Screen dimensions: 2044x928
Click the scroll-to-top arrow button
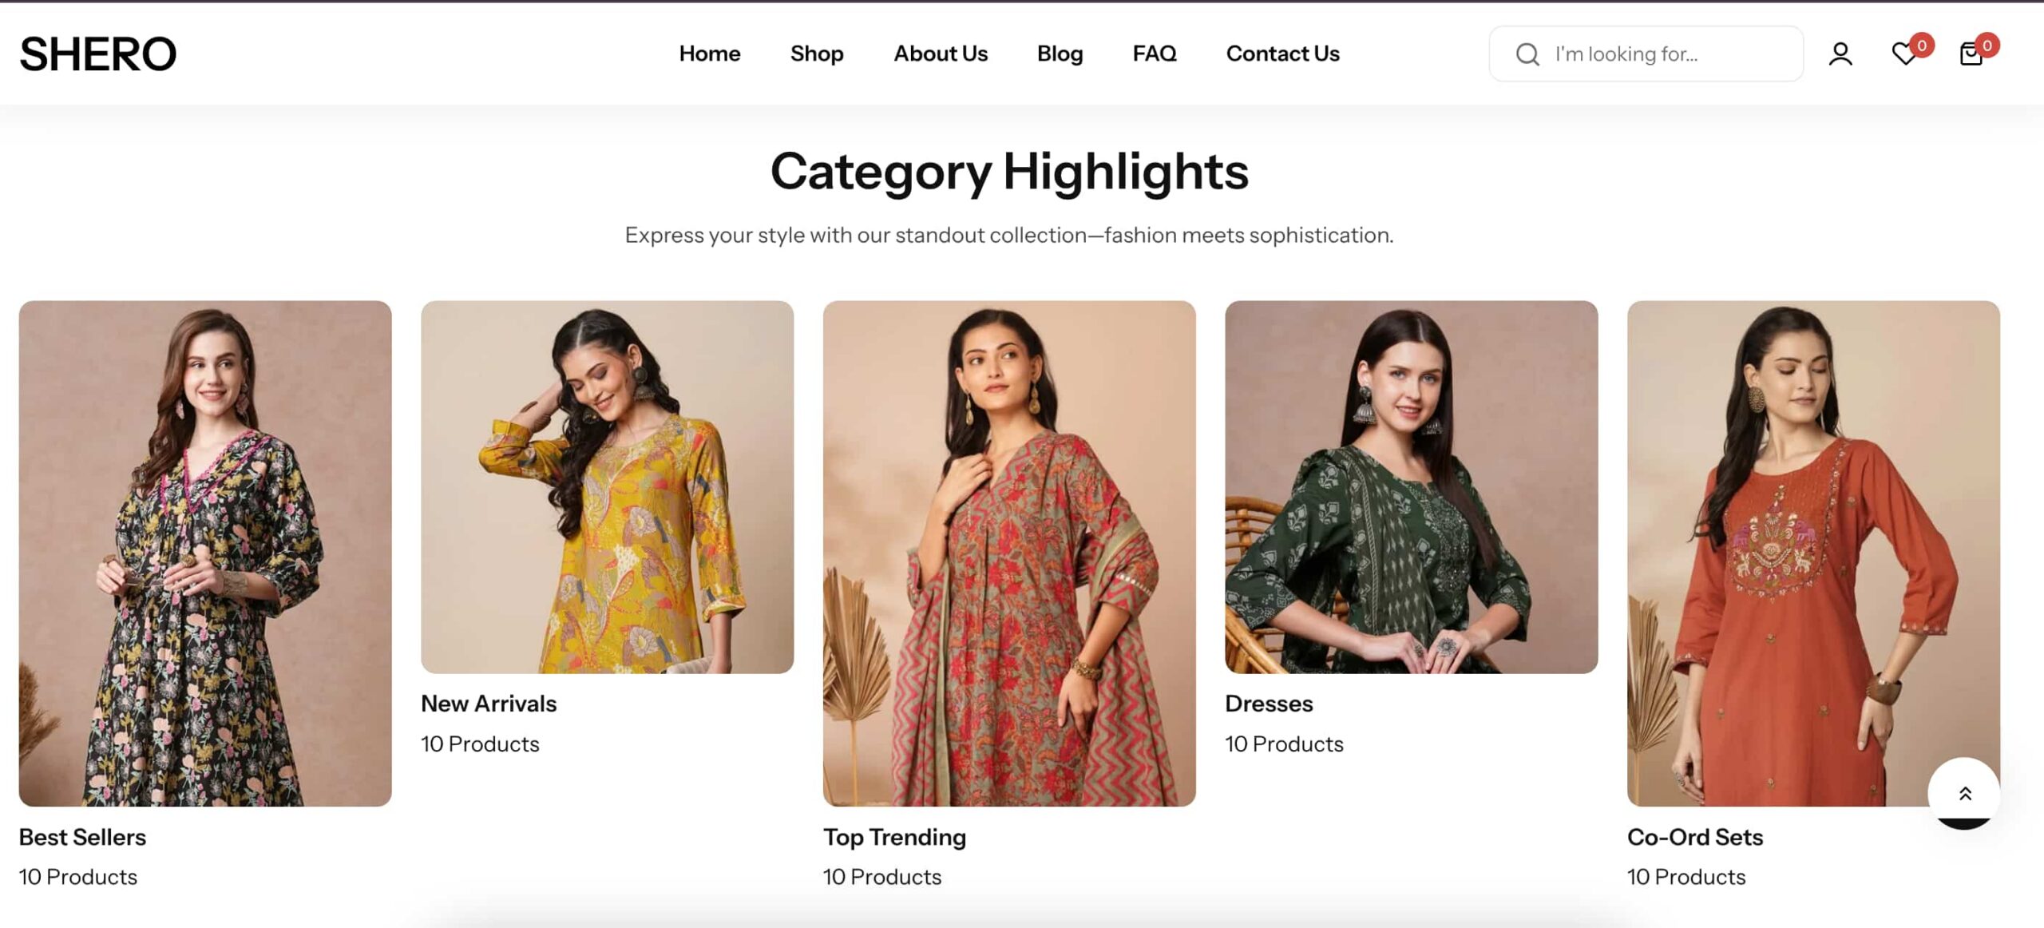pos(1964,793)
